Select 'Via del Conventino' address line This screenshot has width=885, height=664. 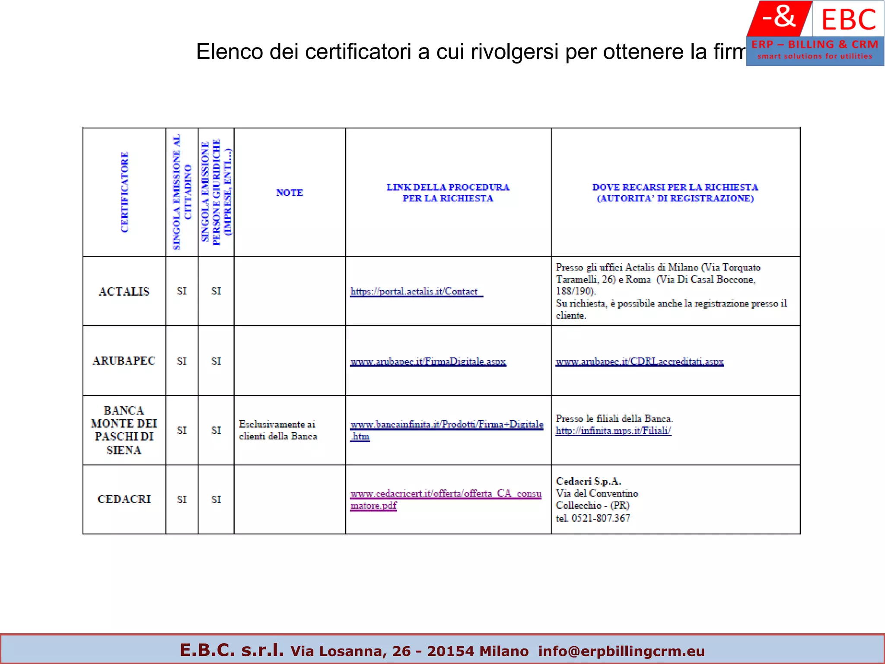[597, 493]
